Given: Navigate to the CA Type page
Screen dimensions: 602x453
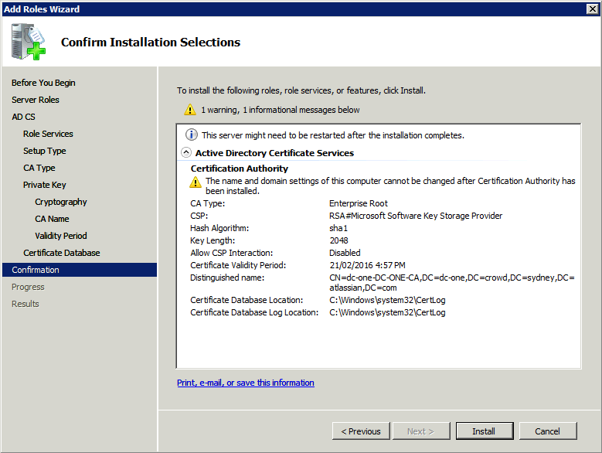Looking at the screenshot, I should pos(39,168).
